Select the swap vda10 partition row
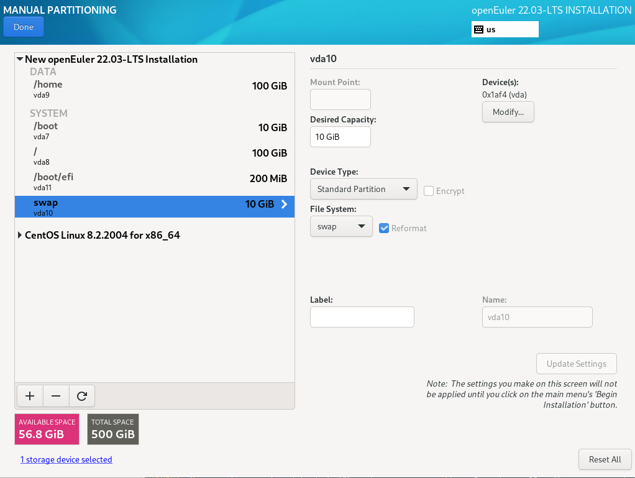Viewport: 635px width, 478px height. tap(155, 206)
